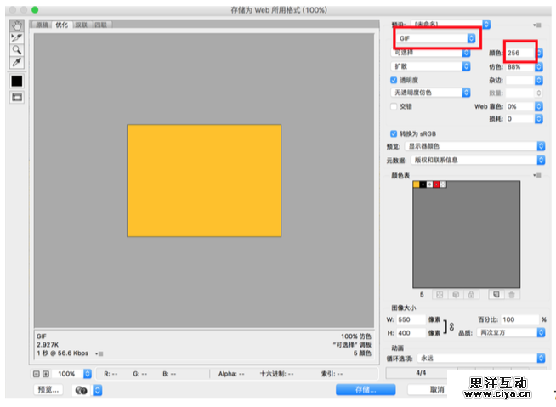The image size is (556, 407).
Task: Click the black eyedropper color swatch
Action: tap(16, 81)
